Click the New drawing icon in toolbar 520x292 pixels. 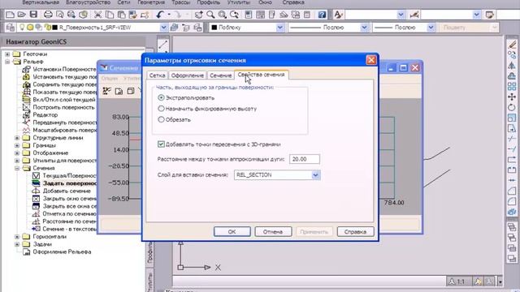click(x=10, y=15)
